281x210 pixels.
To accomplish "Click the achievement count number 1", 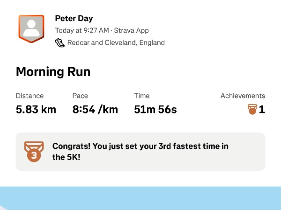I will click(x=262, y=110).
